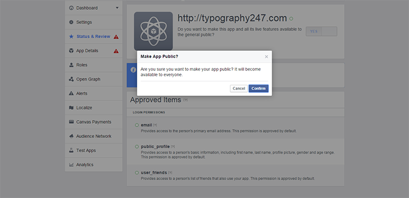Image resolution: width=409 pixels, height=198 pixels.
Task: Click the App Details cube icon
Action: (71, 51)
